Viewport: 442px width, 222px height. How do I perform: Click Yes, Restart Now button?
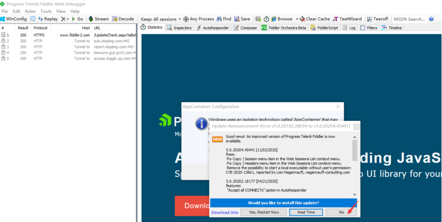(263, 212)
